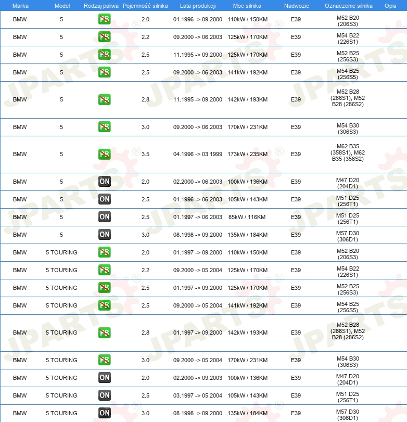Screen dimensions: 407x422
Task: Click the Model column header
Action: pos(62,6)
